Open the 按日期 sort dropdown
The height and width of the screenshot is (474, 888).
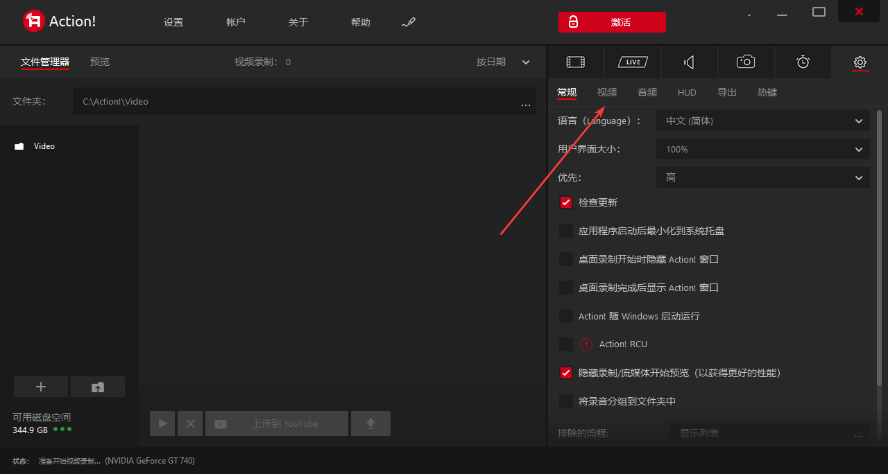pyautogui.click(x=503, y=62)
